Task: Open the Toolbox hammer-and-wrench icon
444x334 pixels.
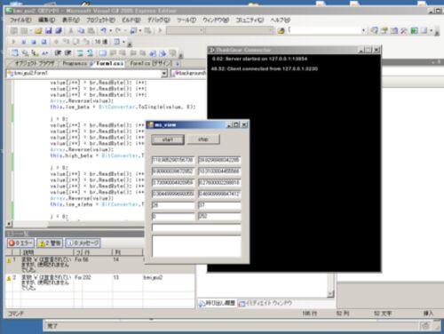Action: click(x=404, y=30)
